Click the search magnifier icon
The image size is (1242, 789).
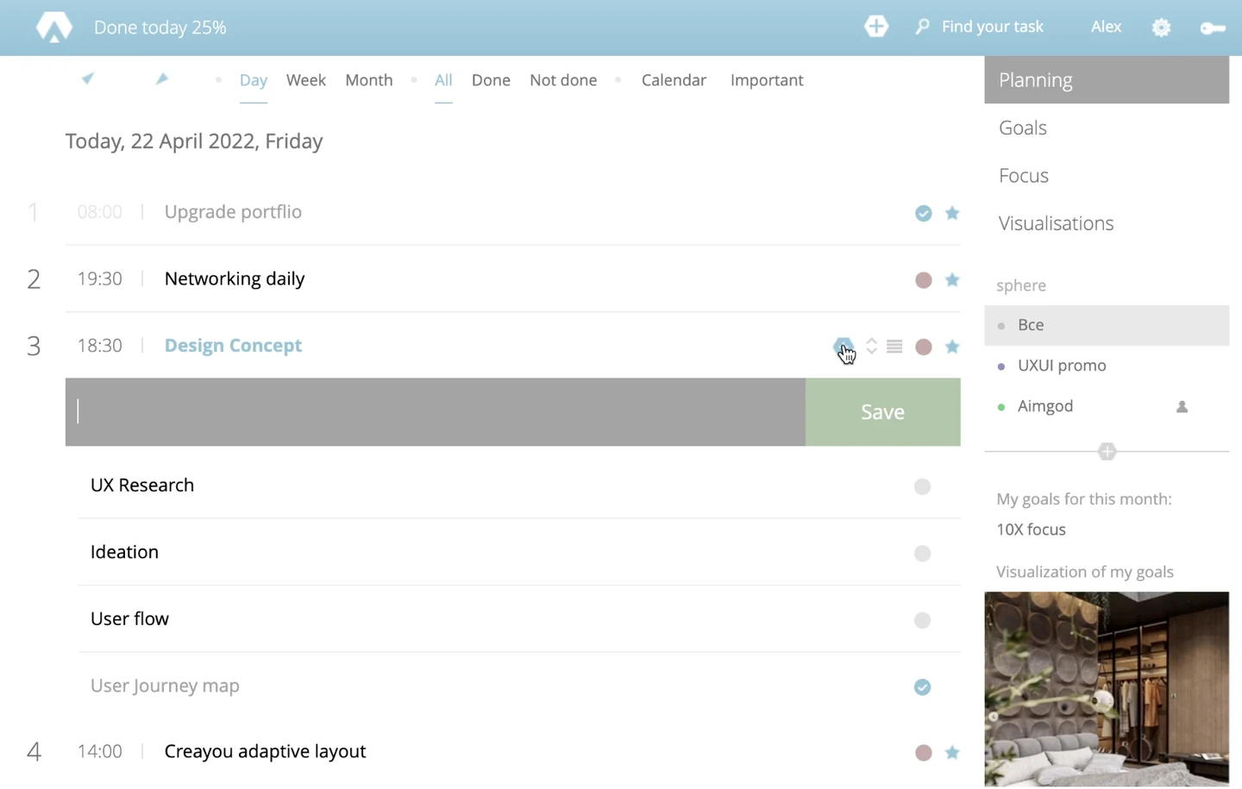[x=923, y=27]
